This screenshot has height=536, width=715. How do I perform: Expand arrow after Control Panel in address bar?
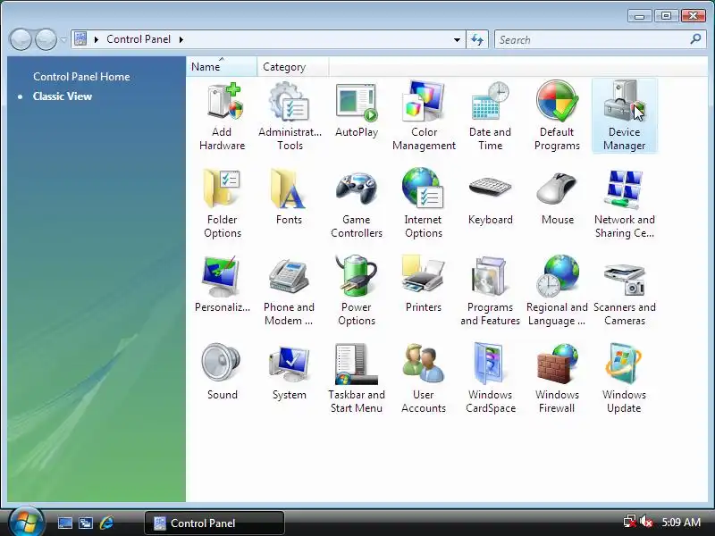click(181, 39)
